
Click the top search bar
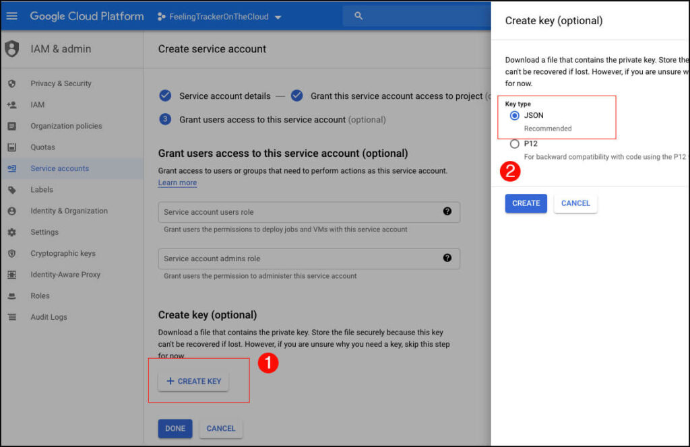tap(416, 16)
